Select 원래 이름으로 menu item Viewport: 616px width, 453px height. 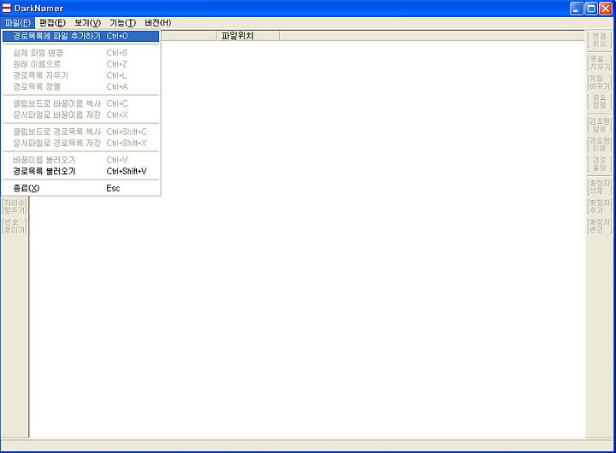[81, 64]
